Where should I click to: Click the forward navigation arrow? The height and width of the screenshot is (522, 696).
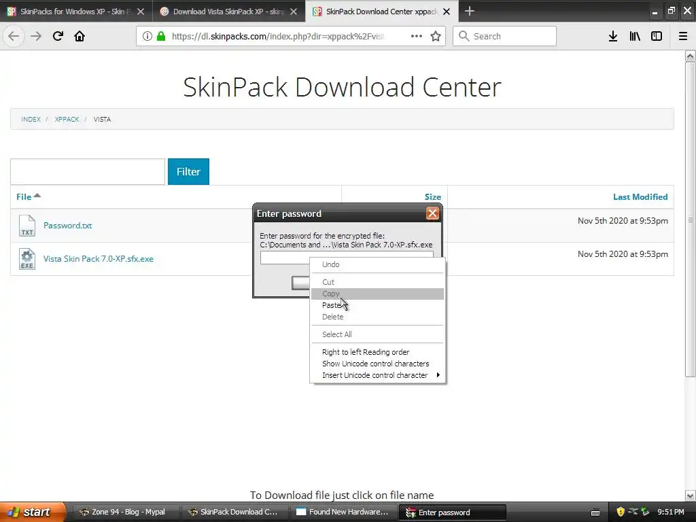[x=36, y=36]
